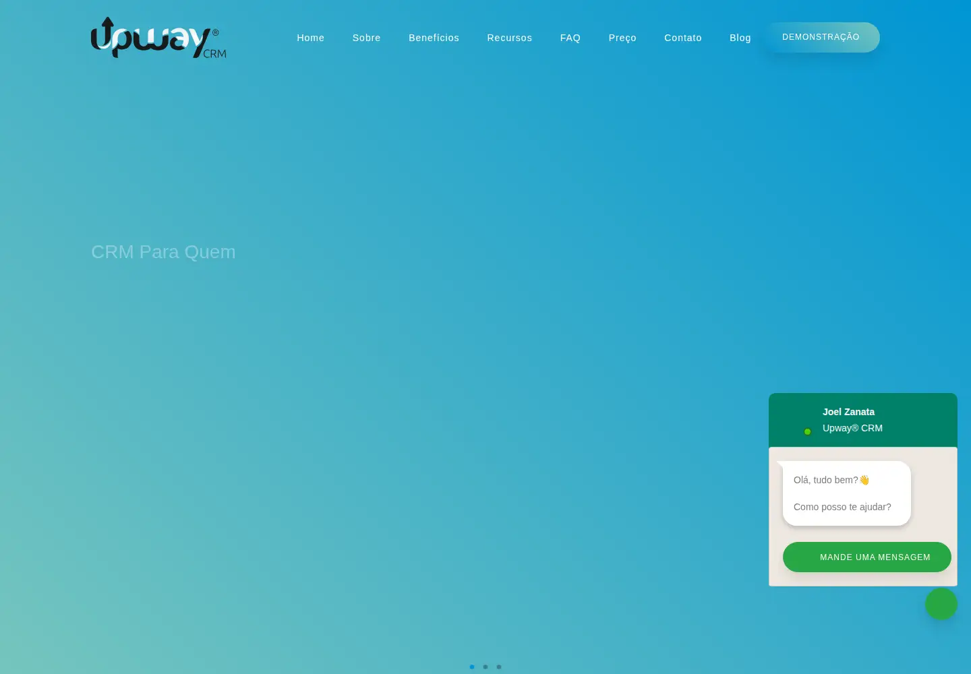Image resolution: width=971 pixels, height=674 pixels.
Task: Open the Home menu item
Action: 311,38
